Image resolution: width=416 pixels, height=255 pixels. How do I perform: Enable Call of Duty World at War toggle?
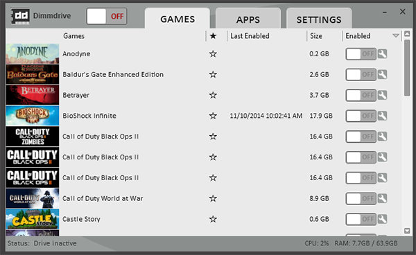pyautogui.click(x=361, y=199)
